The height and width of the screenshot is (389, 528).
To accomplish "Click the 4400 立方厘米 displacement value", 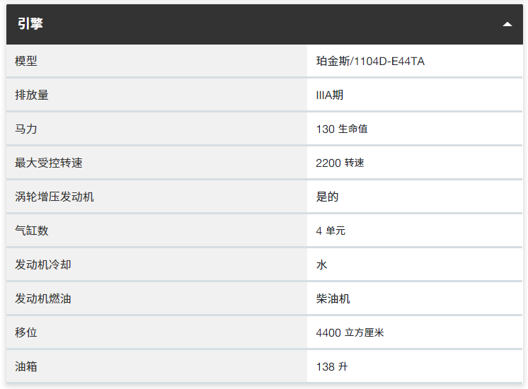I will [350, 333].
